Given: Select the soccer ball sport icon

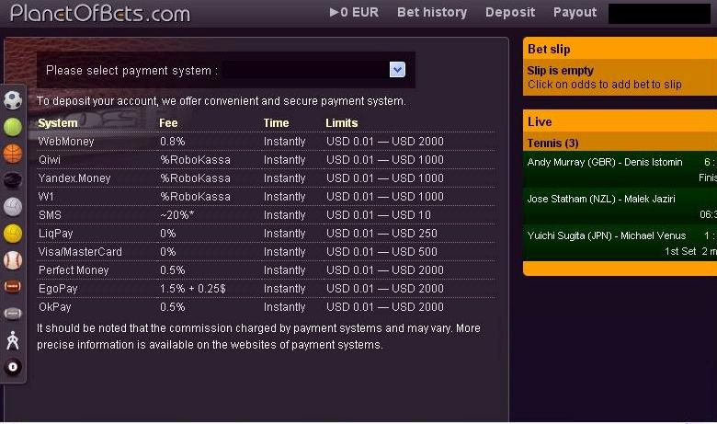Looking at the screenshot, I should click(x=13, y=100).
